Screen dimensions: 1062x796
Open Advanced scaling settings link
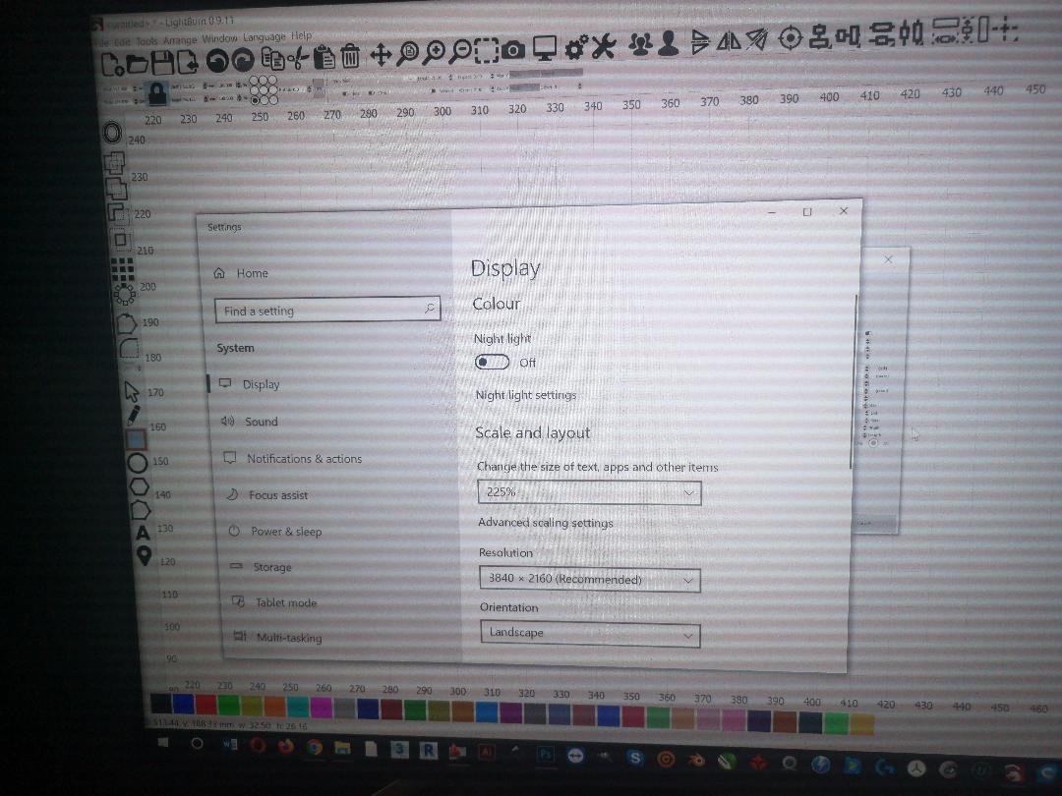point(545,523)
